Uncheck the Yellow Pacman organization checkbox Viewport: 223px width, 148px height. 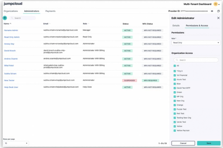175,131
